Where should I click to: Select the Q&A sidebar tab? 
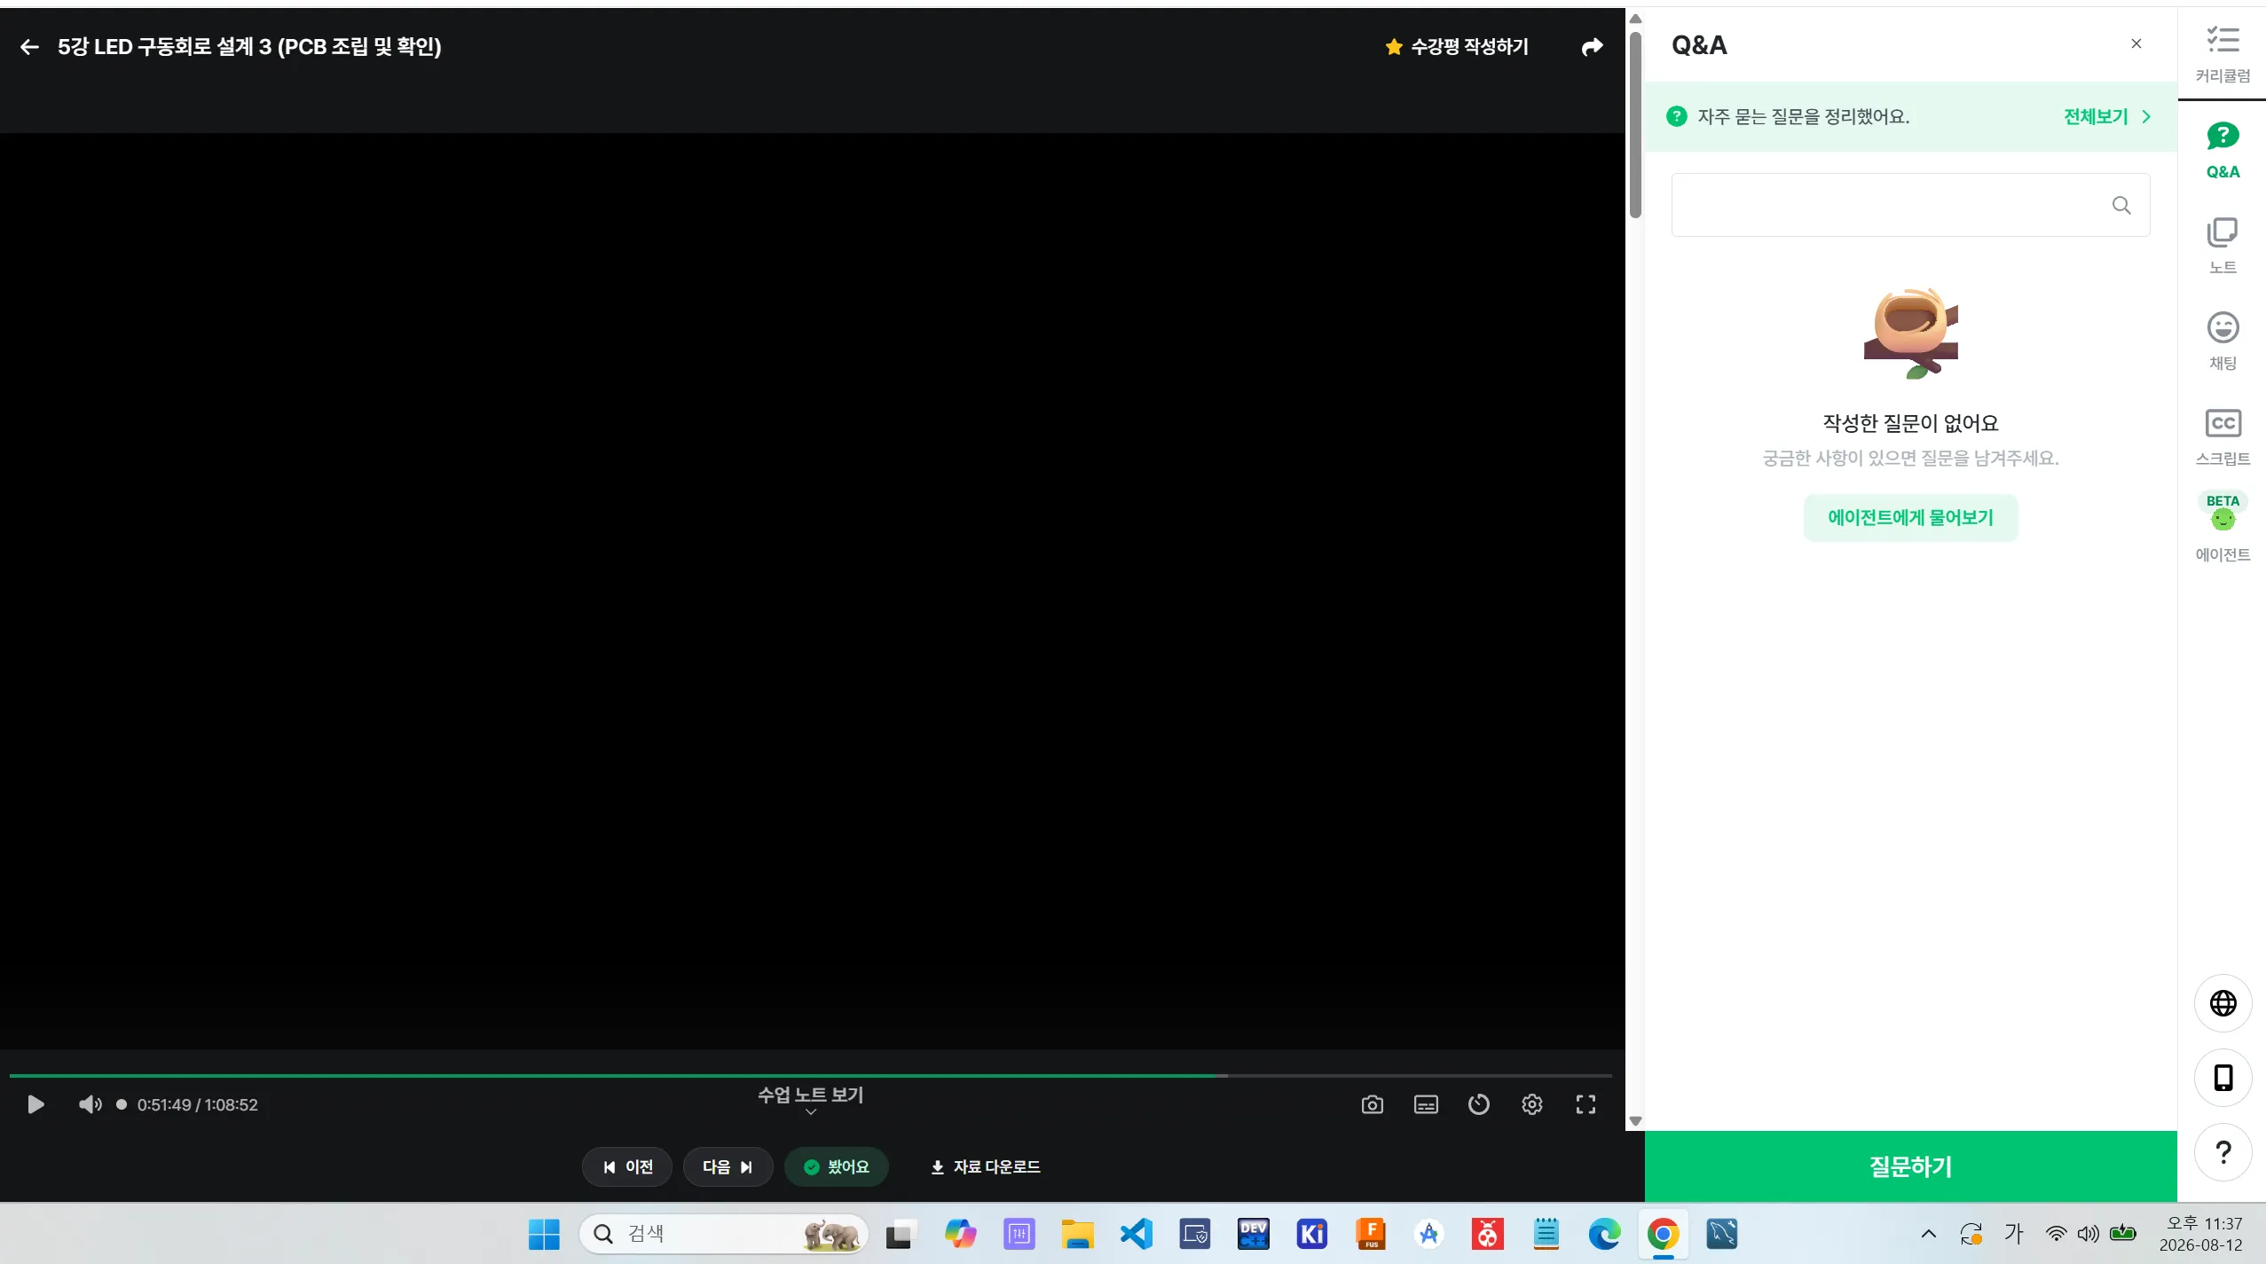tap(2223, 150)
